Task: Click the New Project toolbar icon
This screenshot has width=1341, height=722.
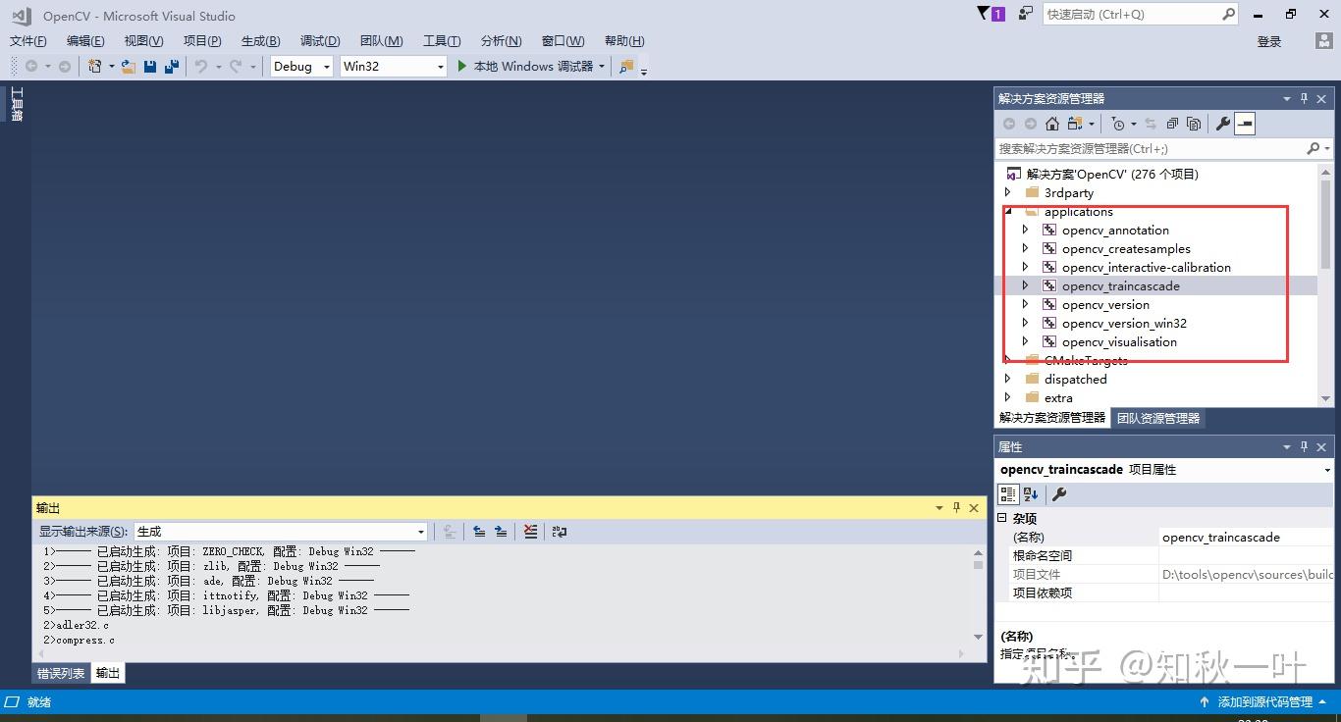Action: point(95,67)
